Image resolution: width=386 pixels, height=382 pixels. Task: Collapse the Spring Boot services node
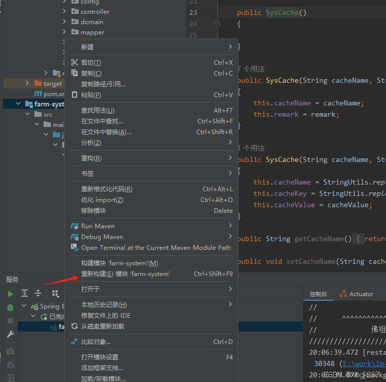pyautogui.click(x=24, y=305)
